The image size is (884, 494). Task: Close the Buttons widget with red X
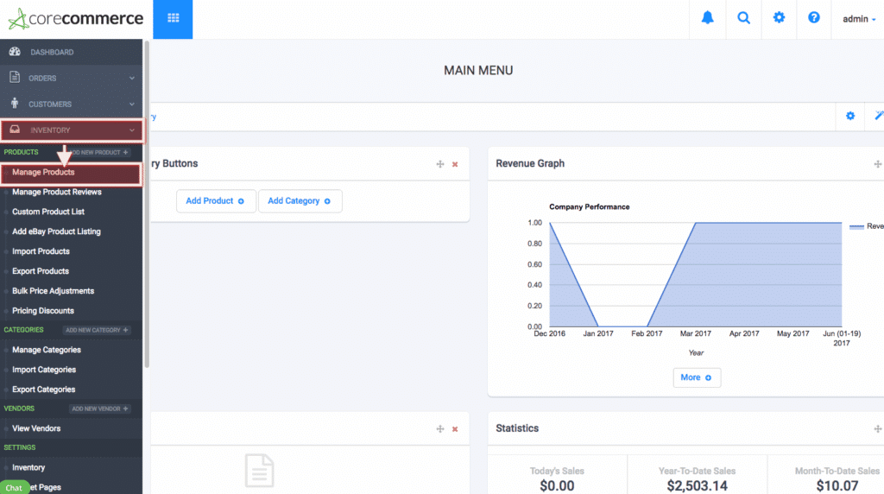coord(455,164)
